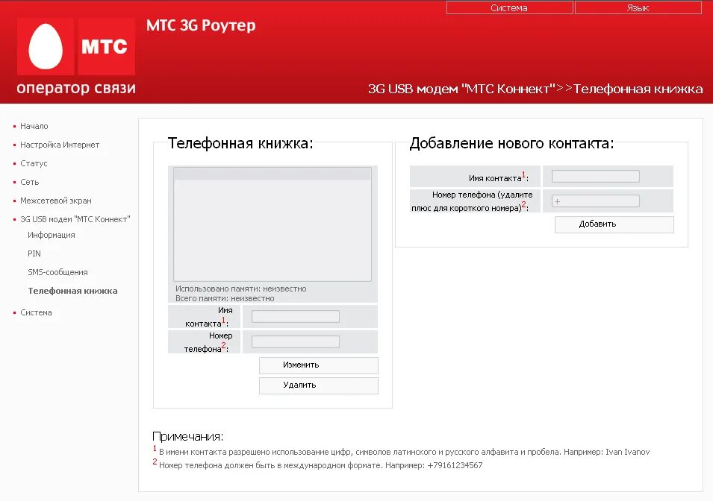Click Имя контакта field under phone book
Viewport: 713px width, 501px height.
coord(296,317)
